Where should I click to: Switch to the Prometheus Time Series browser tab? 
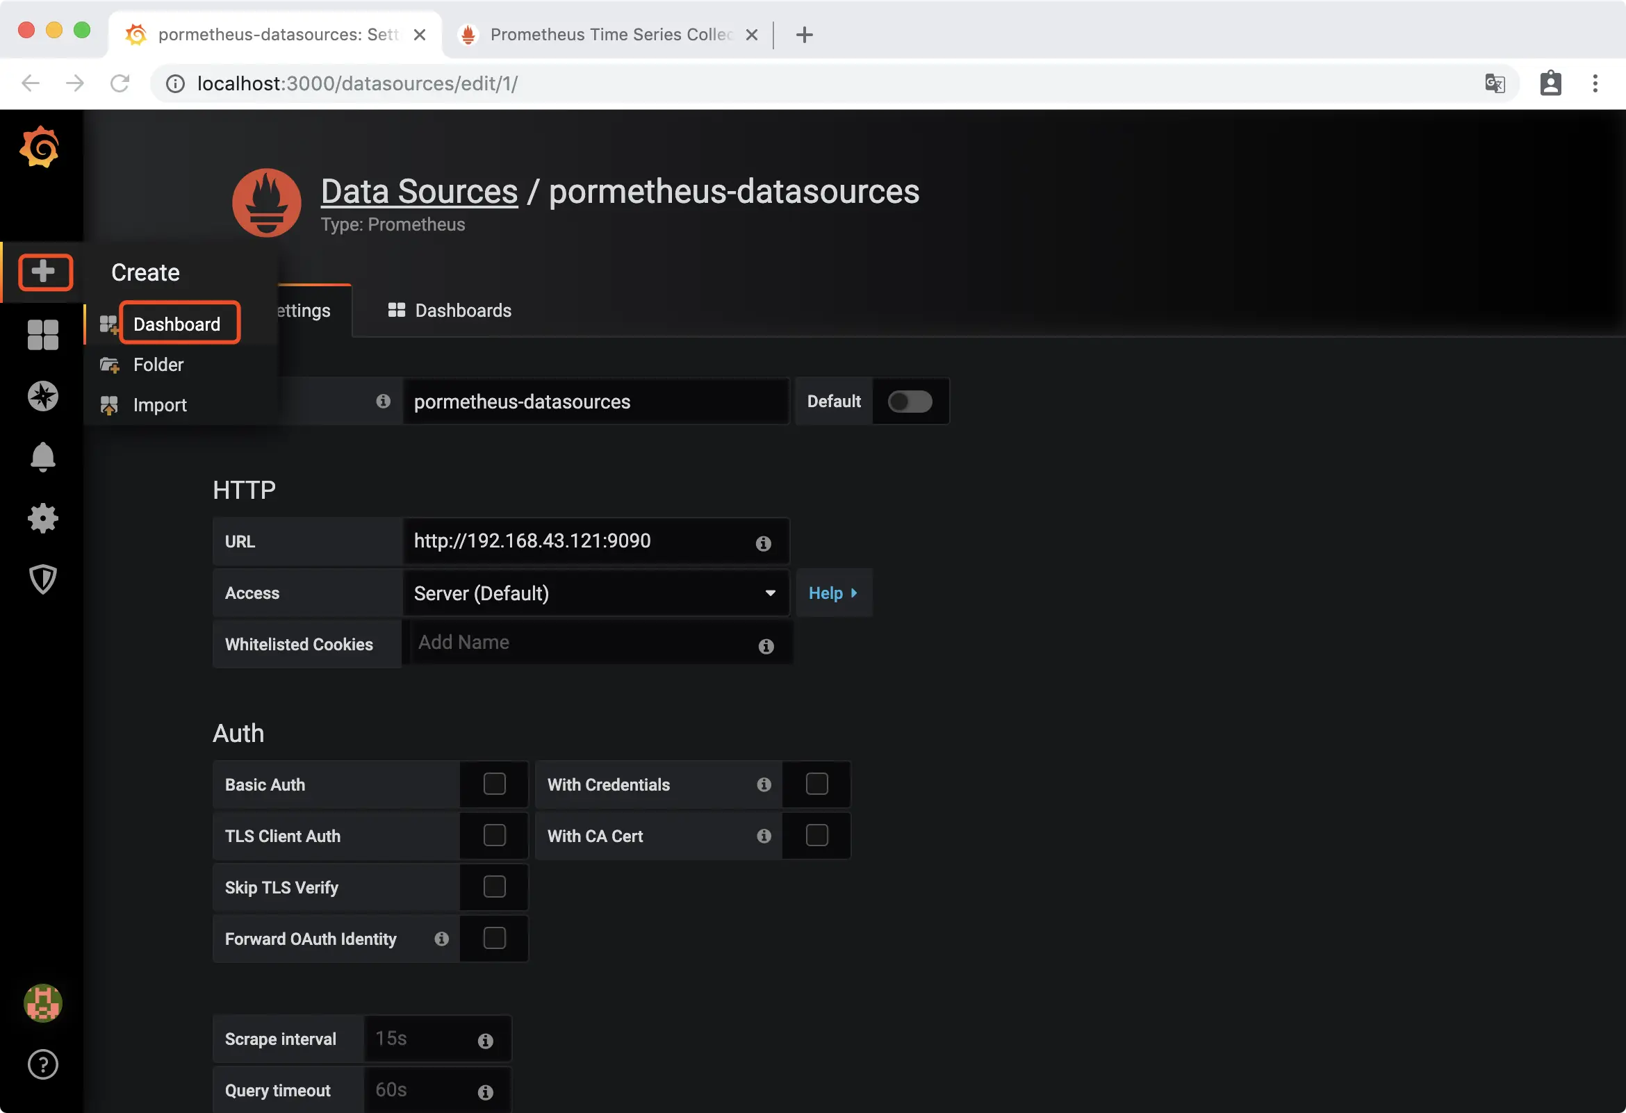point(610,34)
